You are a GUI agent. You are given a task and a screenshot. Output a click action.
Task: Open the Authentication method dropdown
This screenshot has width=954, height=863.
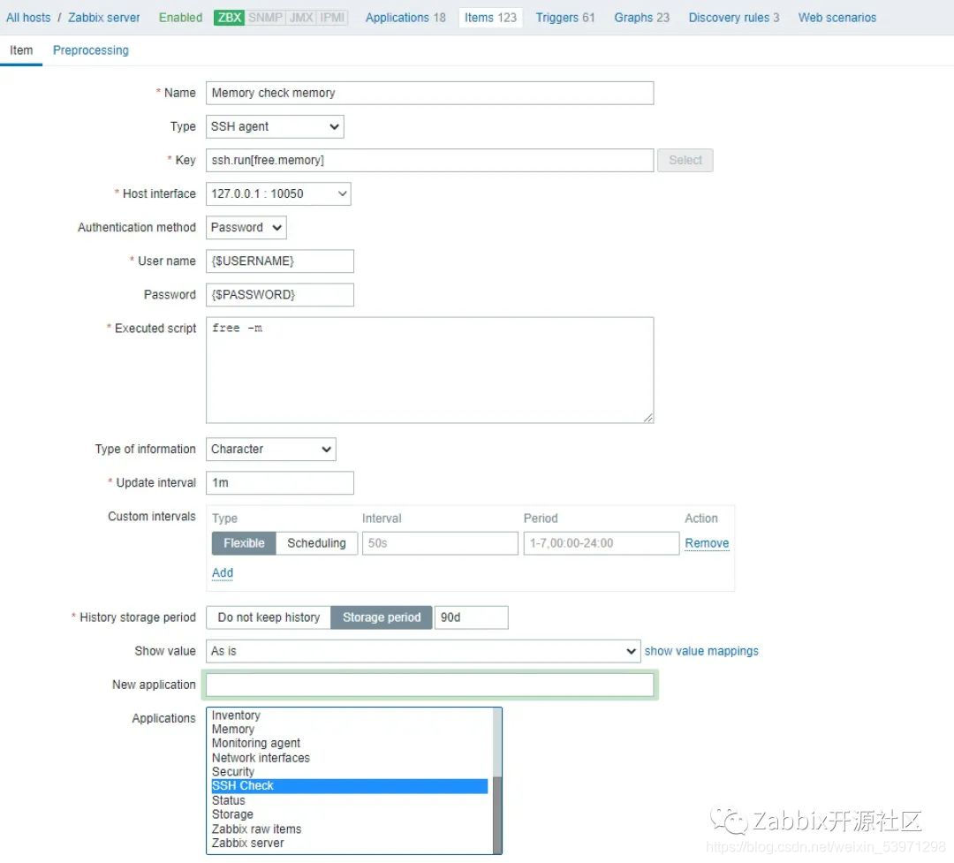246,228
